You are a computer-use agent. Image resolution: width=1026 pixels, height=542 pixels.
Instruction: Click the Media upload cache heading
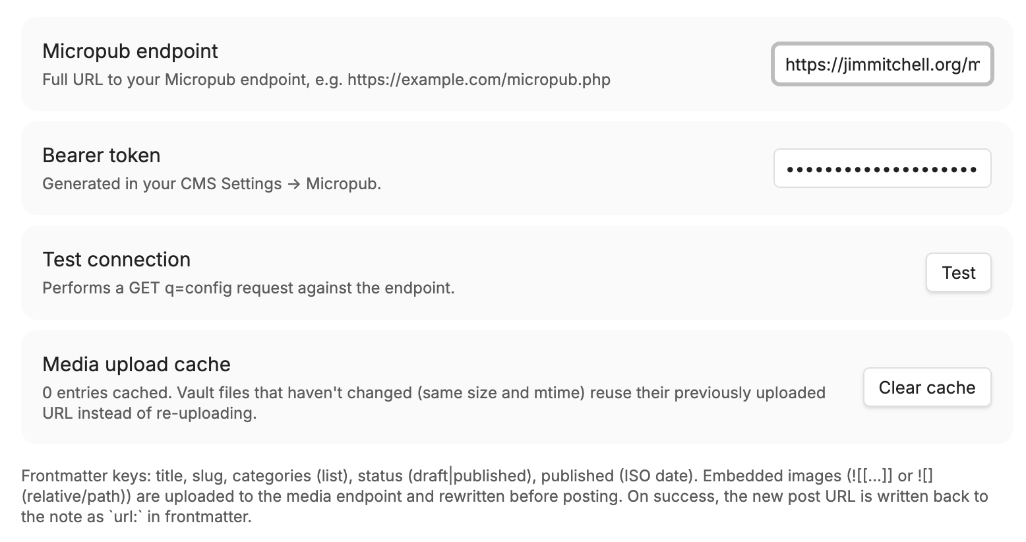coord(136,364)
